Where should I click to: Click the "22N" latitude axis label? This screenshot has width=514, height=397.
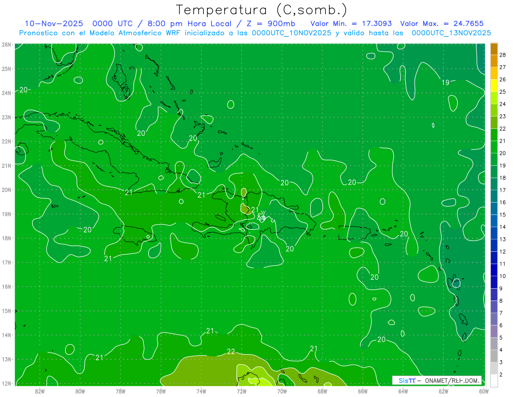point(6,141)
